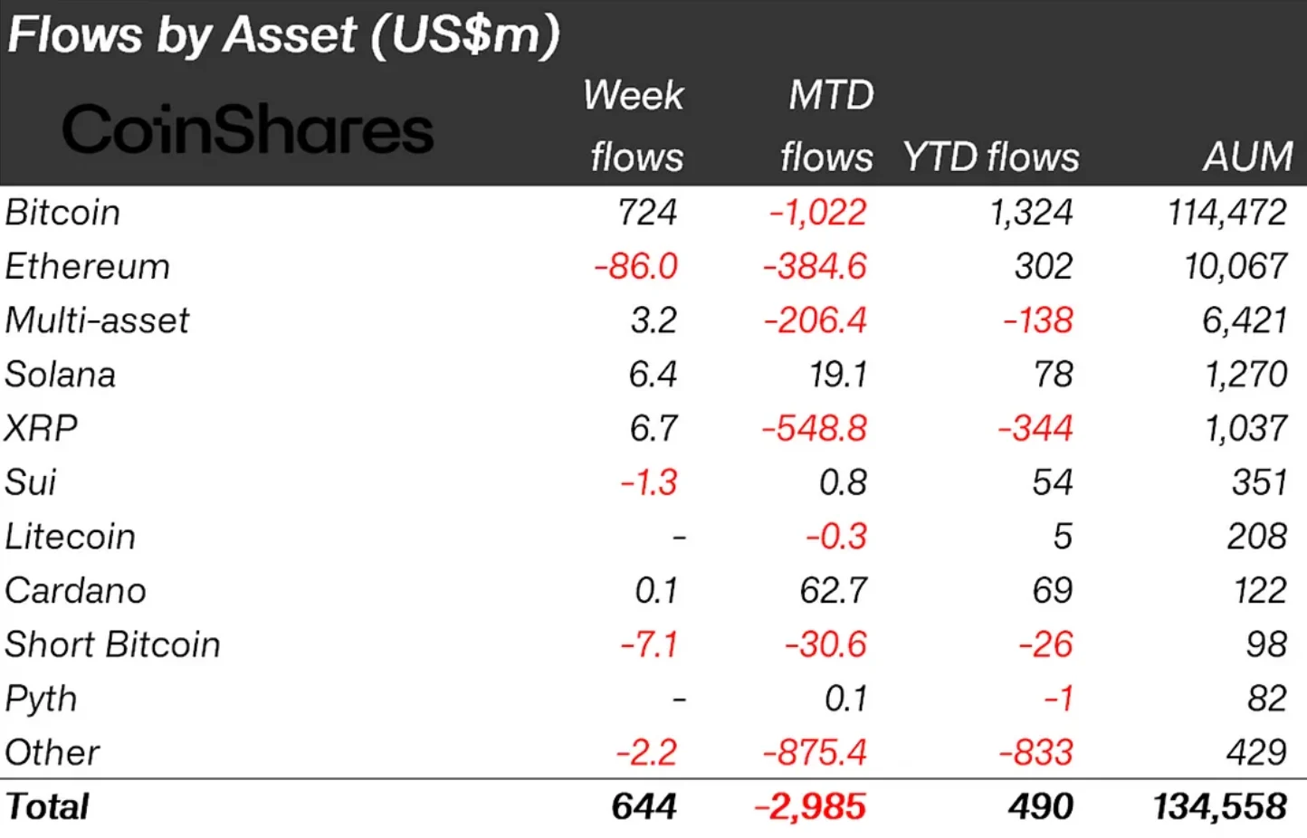This screenshot has width=1307, height=838.
Task: Select Ethereum's MTD flows value -384.6
Action: pyautogui.click(x=815, y=267)
